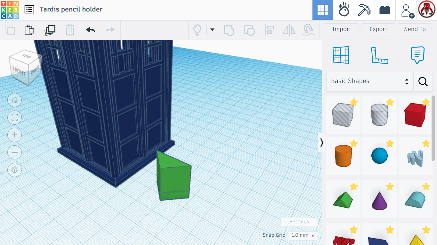437x245 pixels.
Task: Open the Send To menu
Action: pyautogui.click(x=415, y=29)
